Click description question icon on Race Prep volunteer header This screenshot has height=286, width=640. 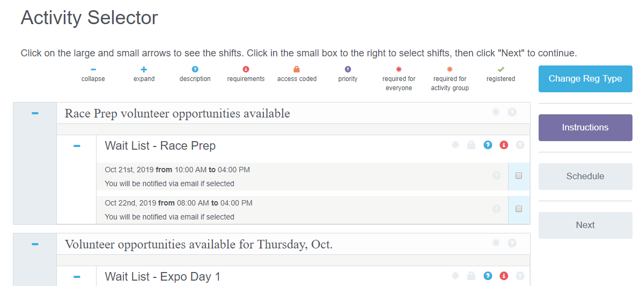[x=512, y=112]
